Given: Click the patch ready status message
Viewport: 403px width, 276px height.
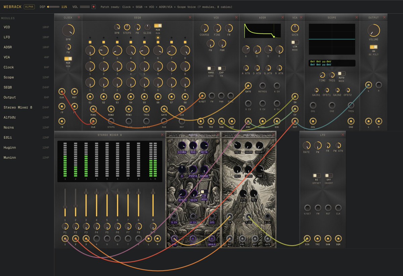Looking at the screenshot, I should point(166,7).
